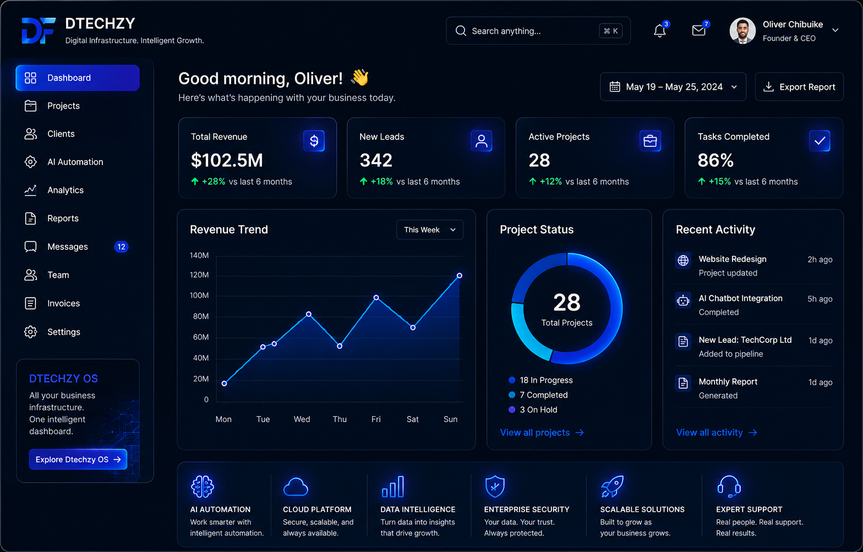Click the New Leads person icon
Image resolution: width=863 pixels, height=552 pixels.
tap(482, 141)
